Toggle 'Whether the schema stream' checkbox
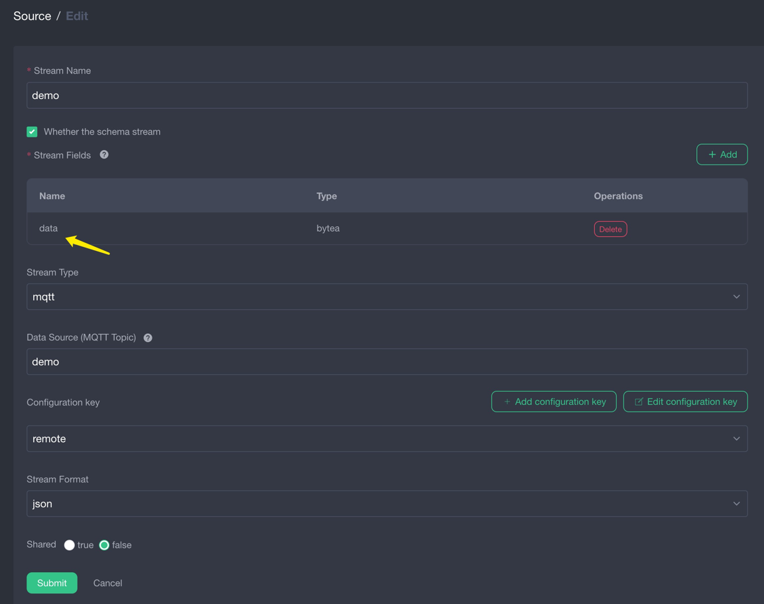This screenshot has width=764, height=604. click(x=32, y=131)
